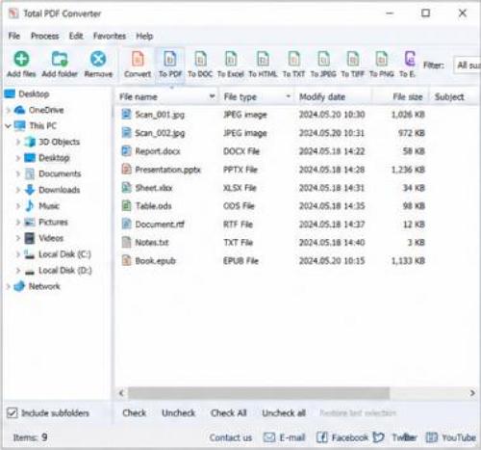Open the Process menu
The width and height of the screenshot is (481, 450).
pos(44,36)
